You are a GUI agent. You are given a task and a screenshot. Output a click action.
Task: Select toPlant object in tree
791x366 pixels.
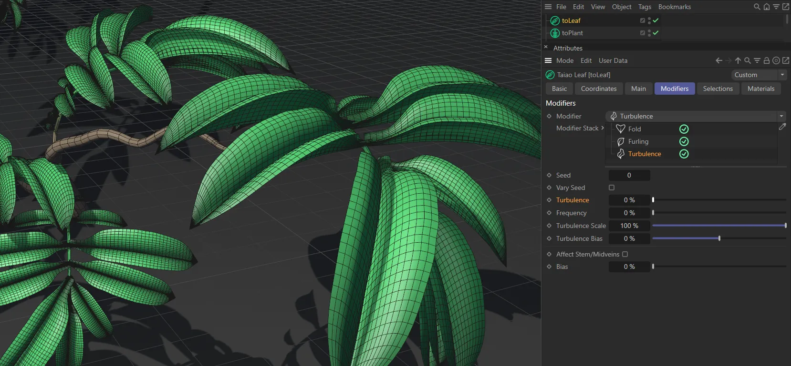point(572,33)
